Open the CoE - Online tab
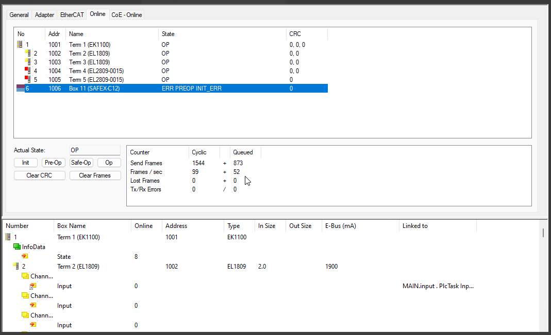This screenshot has height=335, width=551. tap(126, 15)
